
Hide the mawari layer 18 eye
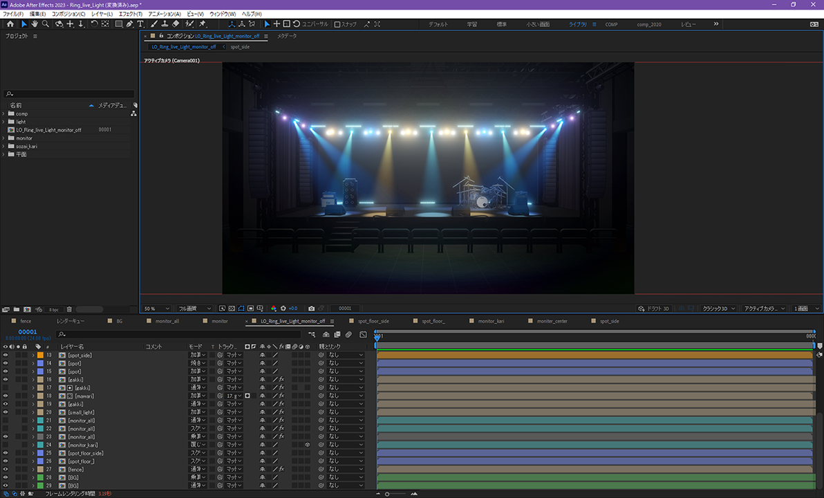pyautogui.click(x=6, y=396)
